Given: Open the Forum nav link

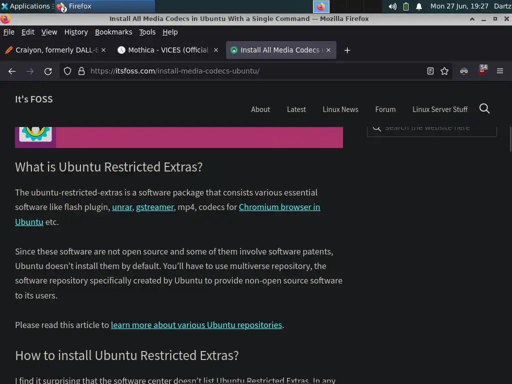Looking at the screenshot, I should click(x=385, y=109).
